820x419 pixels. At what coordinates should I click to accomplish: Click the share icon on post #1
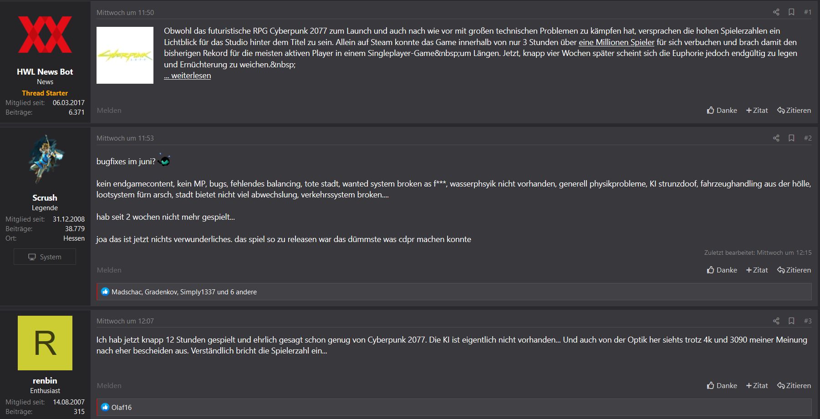tap(776, 12)
